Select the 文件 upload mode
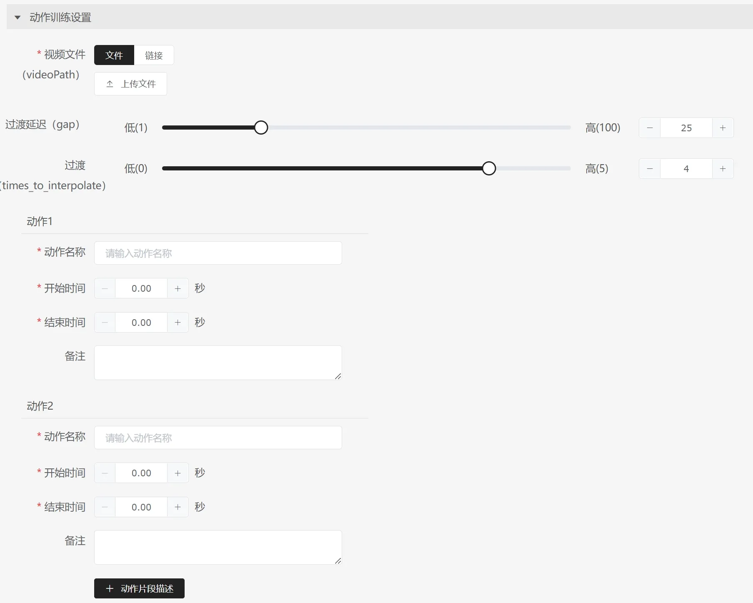The height and width of the screenshot is (603, 753). pyautogui.click(x=114, y=55)
